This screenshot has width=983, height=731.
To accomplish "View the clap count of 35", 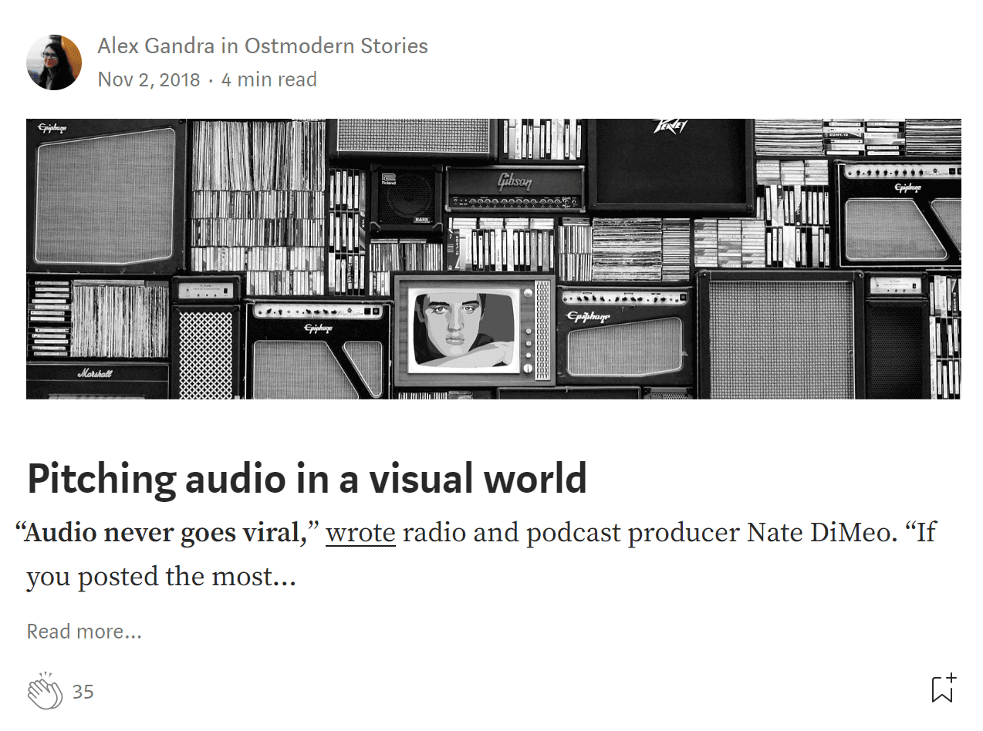I will 83,692.
